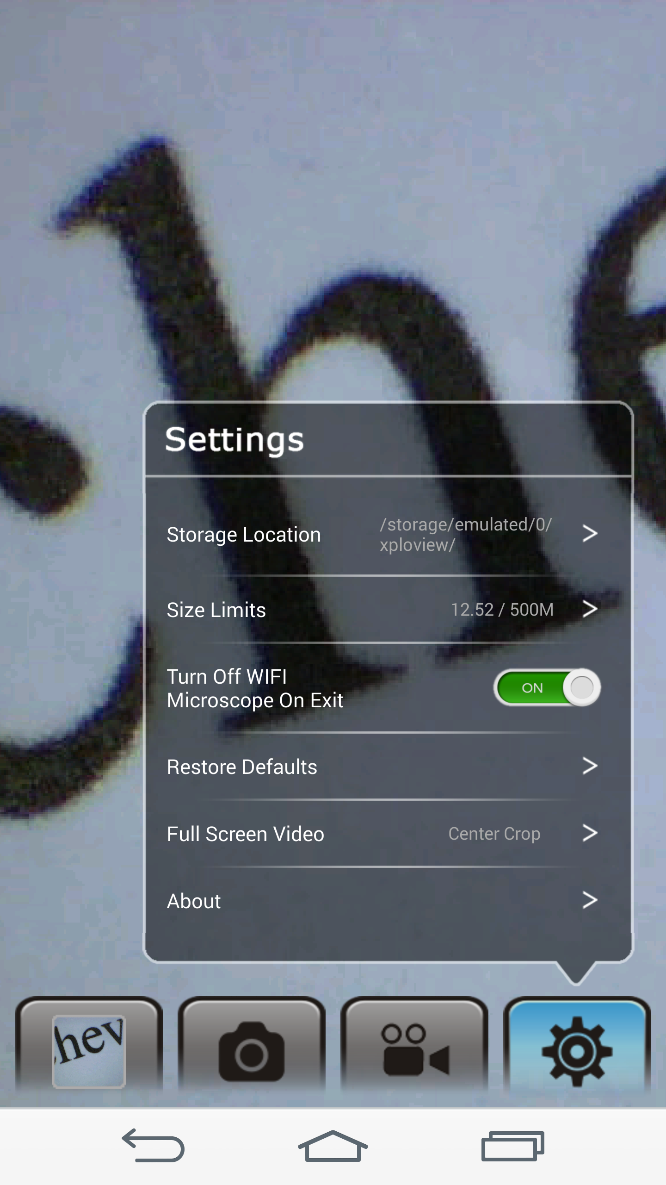This screenshot has height=1185, width=666.
Task: Choose the Restore Defaults label
Action: pos(242,767)
